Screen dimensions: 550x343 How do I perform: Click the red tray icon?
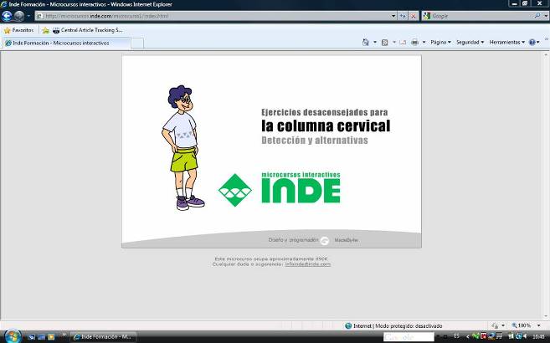click(x=483, y=336)
